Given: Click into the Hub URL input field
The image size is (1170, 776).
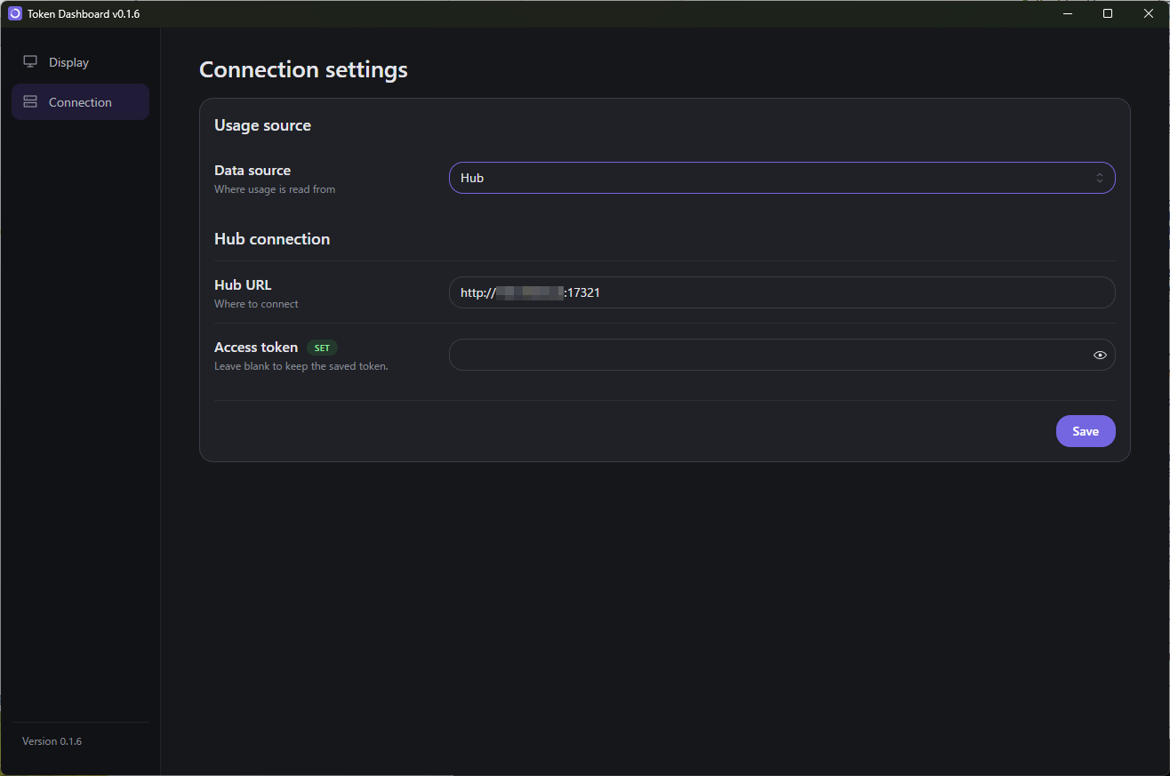Looking at the screenshot, I should pyautogui.click(x=781, y=292).
